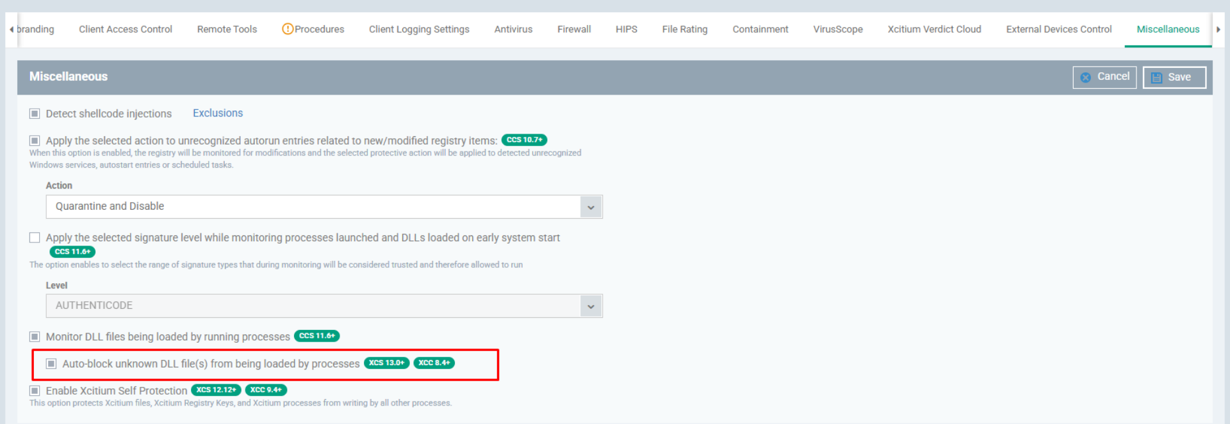This screenshot has height=424, width=1230.
Task: Open the Containment tab
Action: click(x=760, y=29)
